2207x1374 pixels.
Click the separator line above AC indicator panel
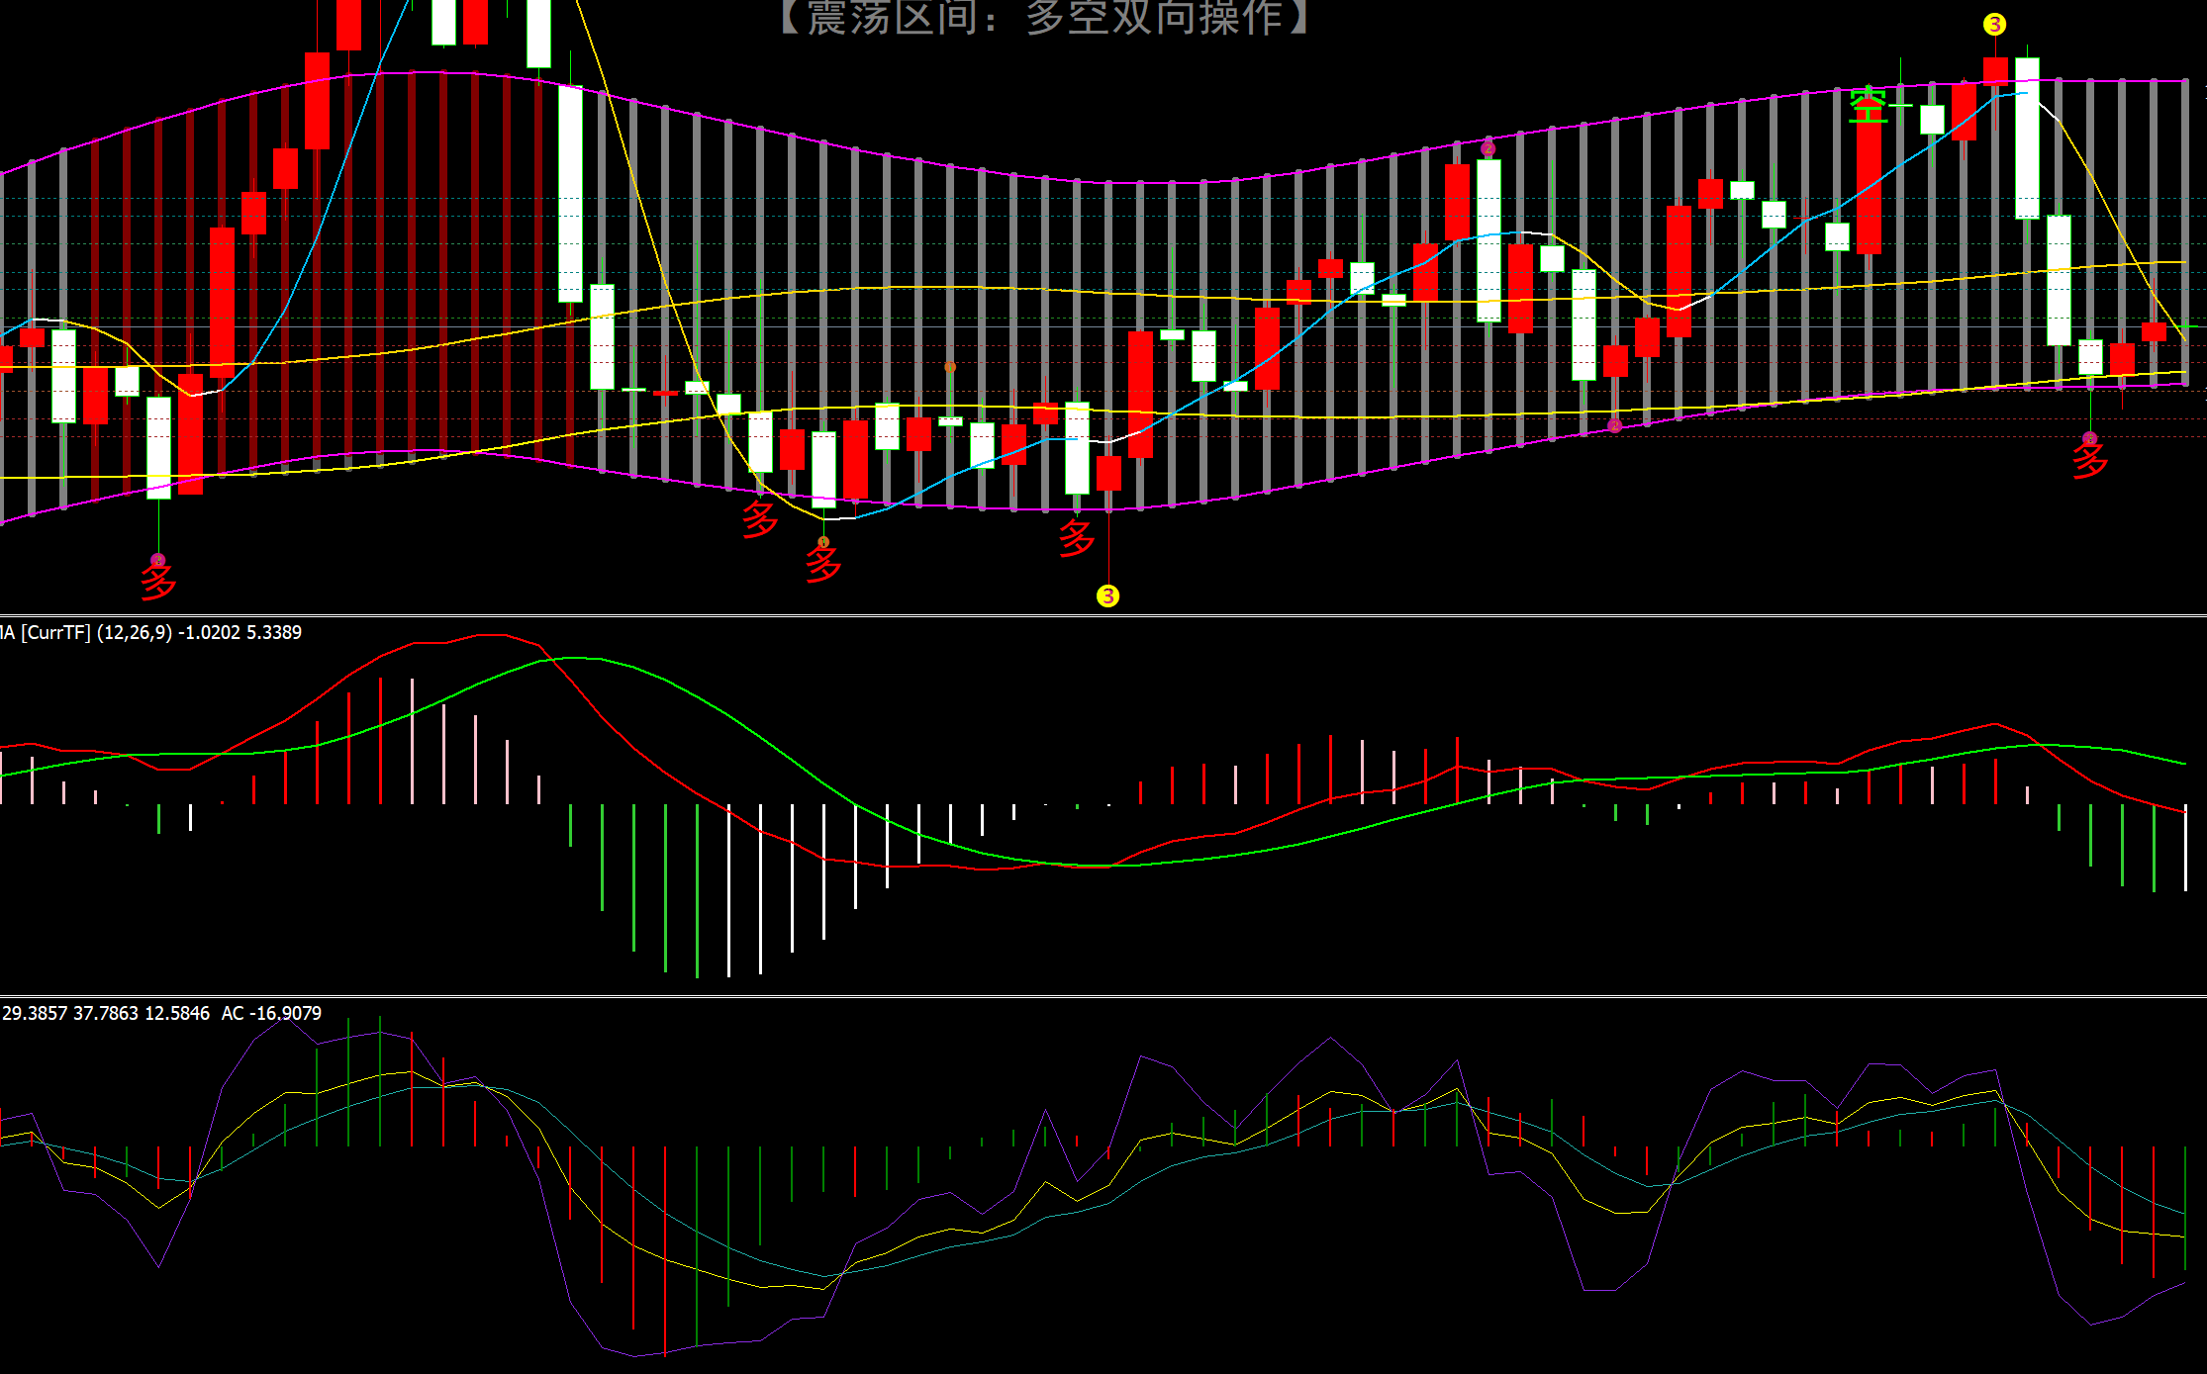pos(1103,996)
